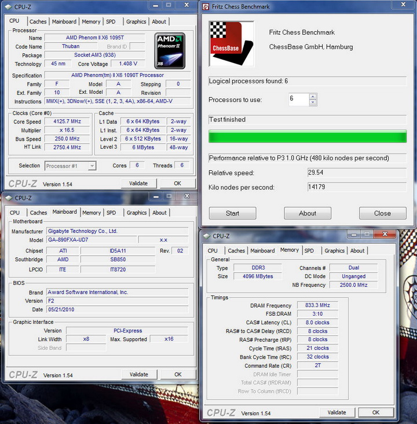
Task: Click the SB850 southbridge value
Action: coord(118,259)
